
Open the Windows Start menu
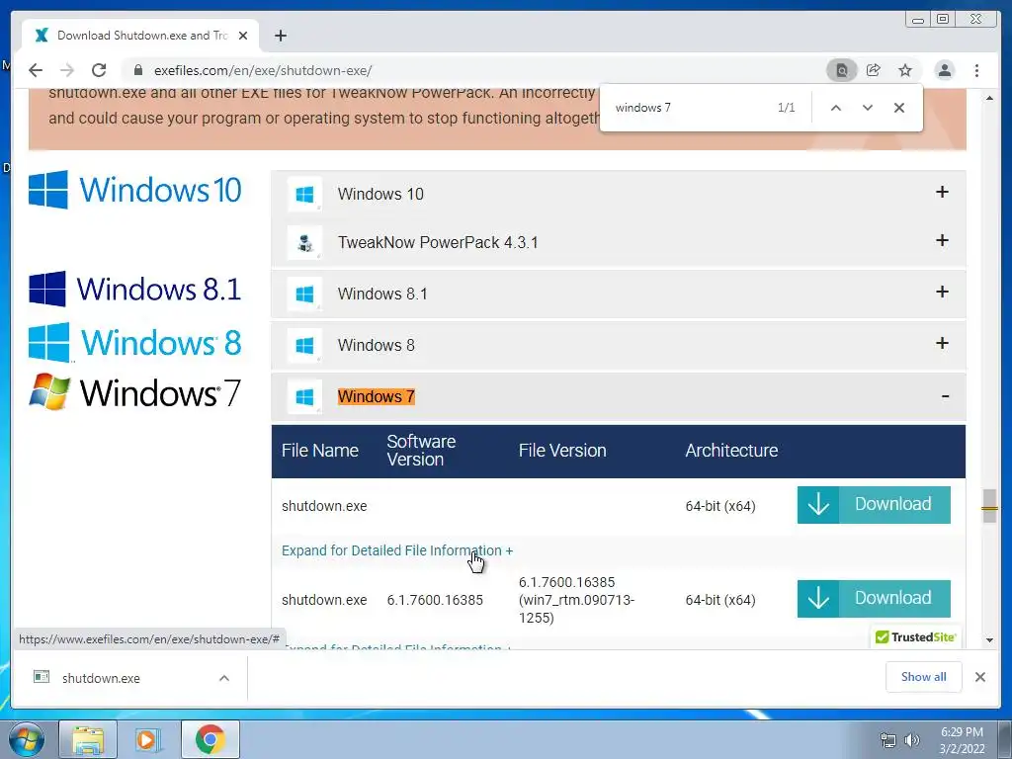click(27, 740)
